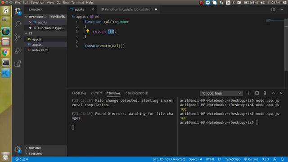
Task: Click the 1 UNSAVED badge
Action: click(x=58, y=17)
